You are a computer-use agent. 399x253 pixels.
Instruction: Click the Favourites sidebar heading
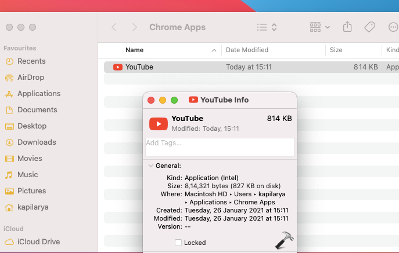[x=20, y=48]
